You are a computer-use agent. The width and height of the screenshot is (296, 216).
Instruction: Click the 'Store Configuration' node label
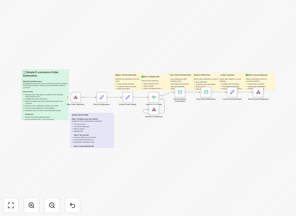click(101, 104)
